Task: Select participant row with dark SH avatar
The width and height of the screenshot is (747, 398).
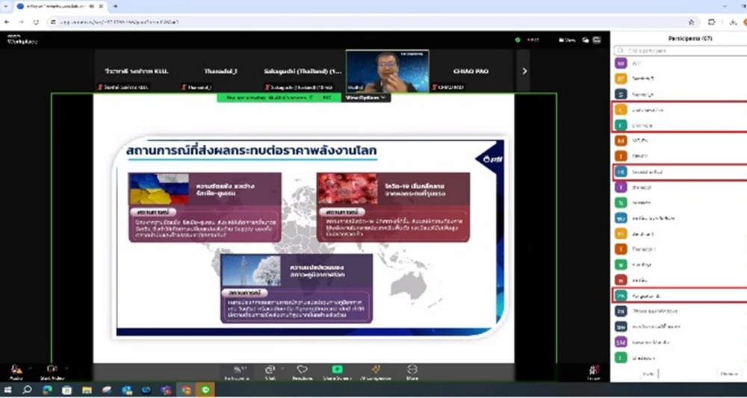Action: click(679, 326)
